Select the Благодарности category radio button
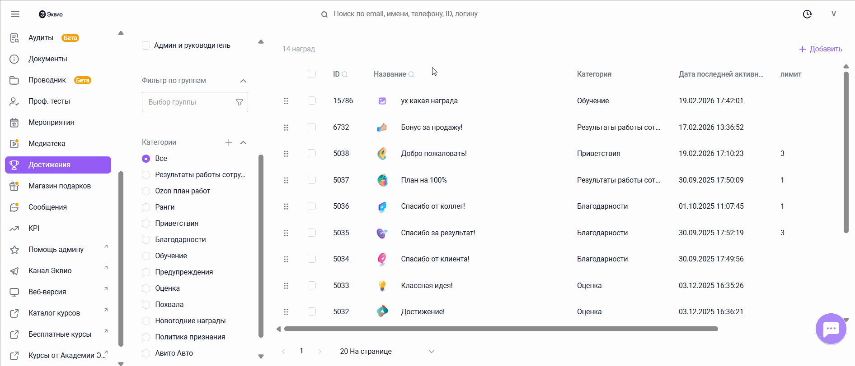 (146, 240)
